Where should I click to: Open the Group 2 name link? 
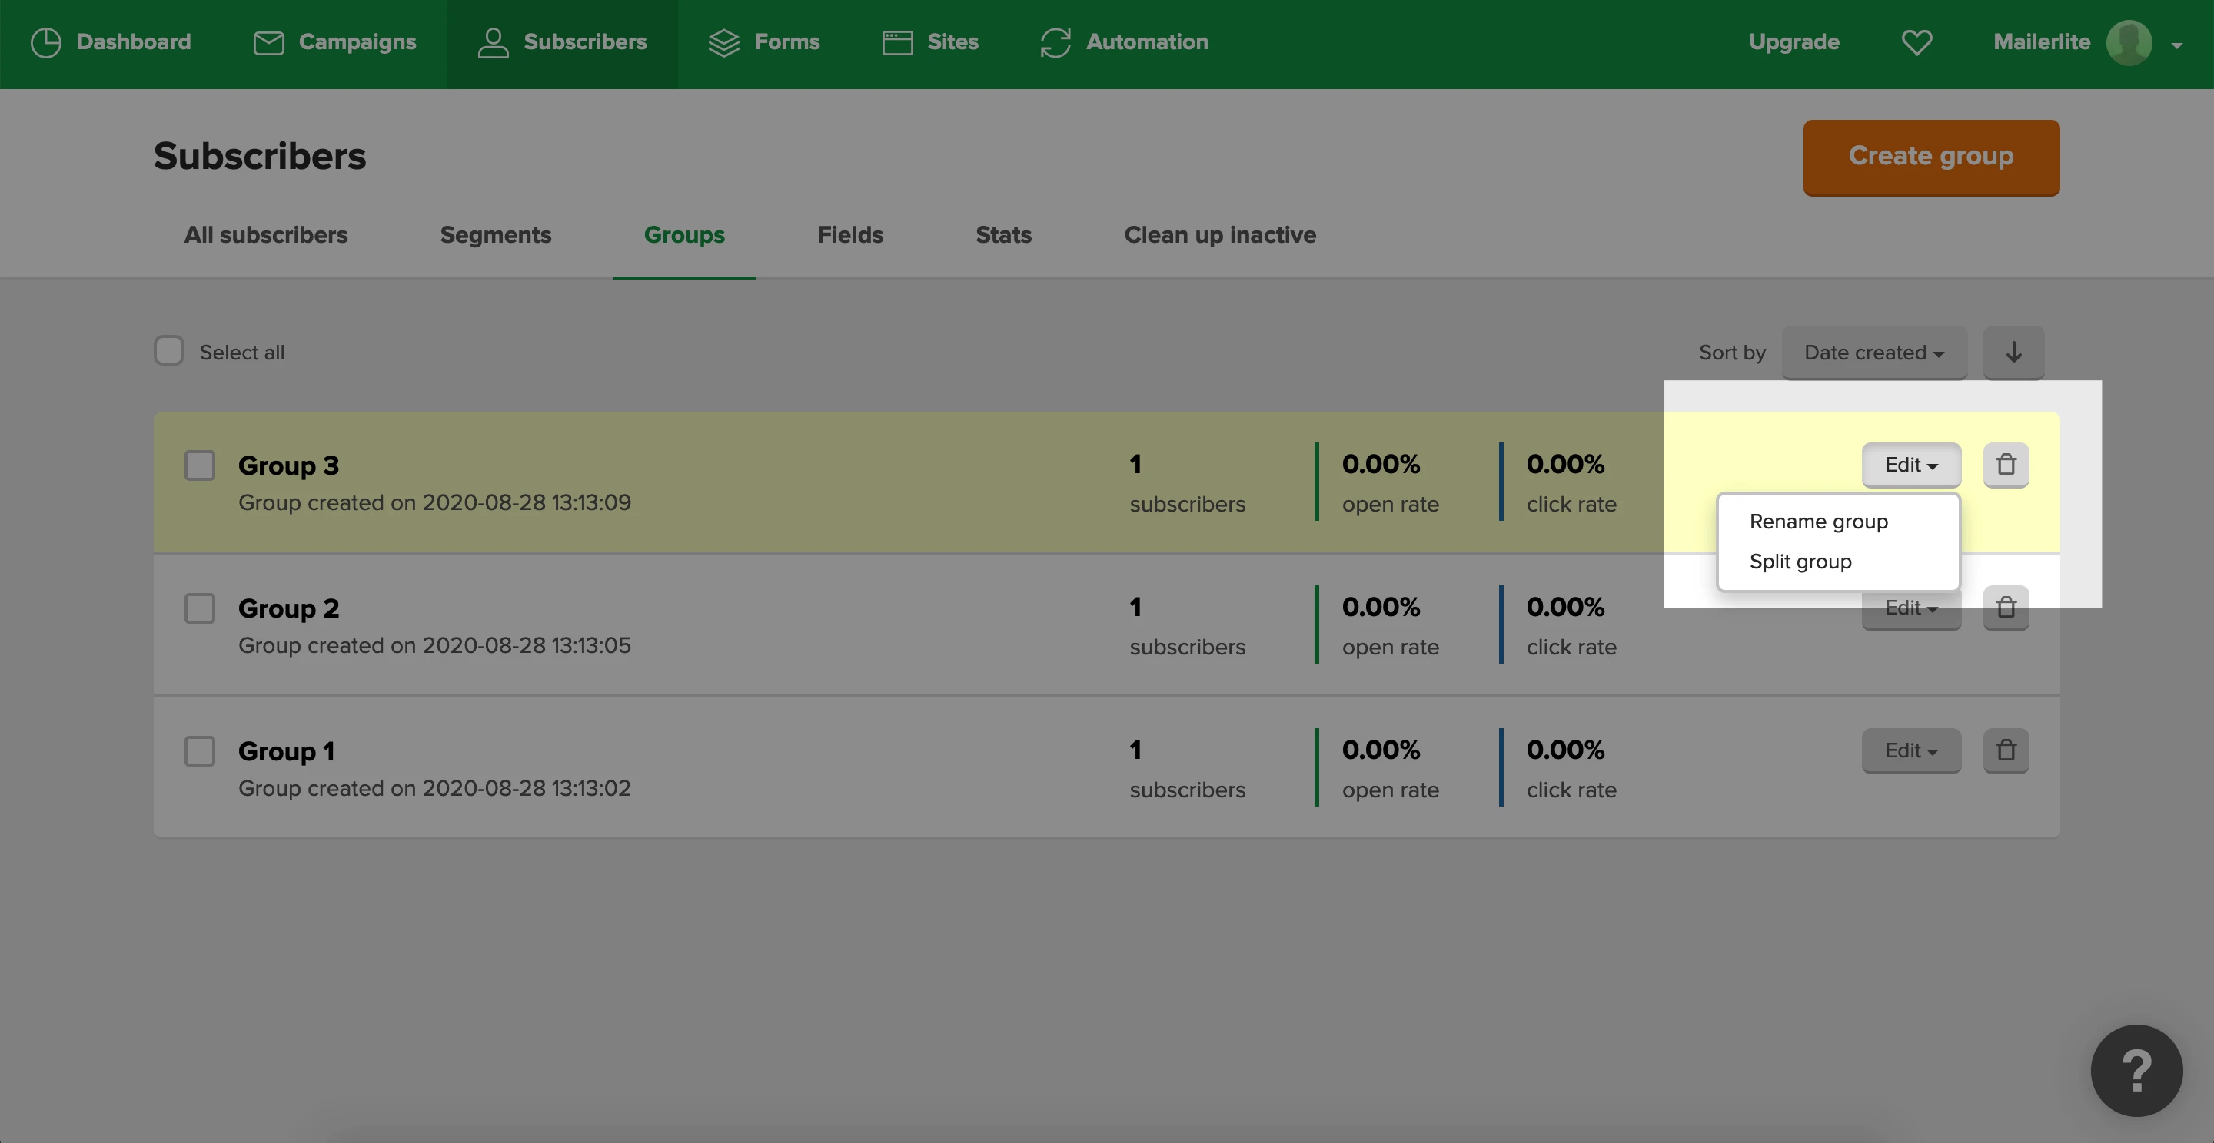pyautogui.click(x=289, y=608)
